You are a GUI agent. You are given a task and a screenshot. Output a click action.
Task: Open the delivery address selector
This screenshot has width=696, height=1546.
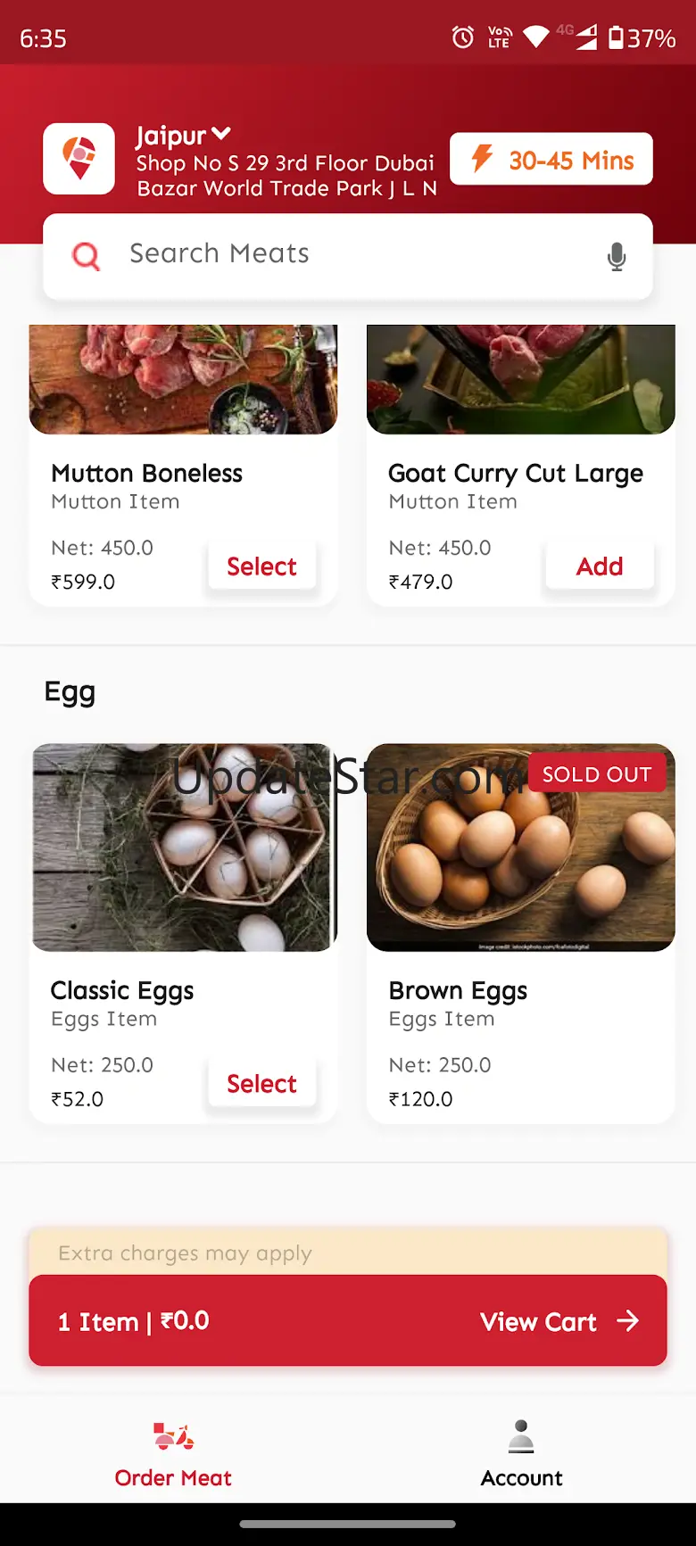pyautogui.click(x=286, y=176)
